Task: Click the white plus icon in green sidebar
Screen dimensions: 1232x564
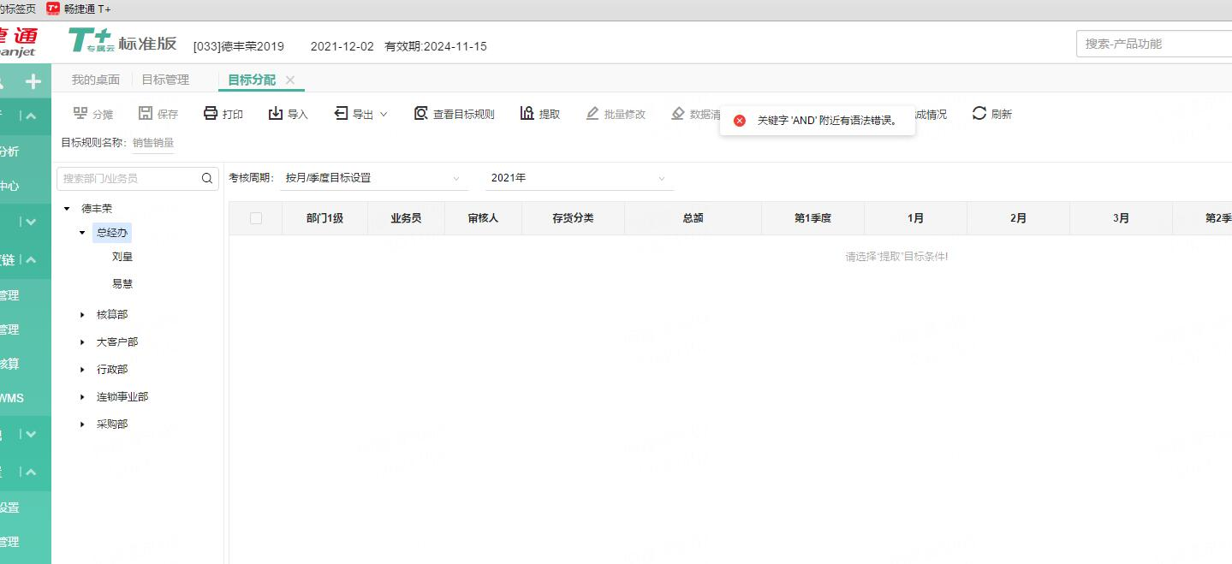Action: point(33,81)
